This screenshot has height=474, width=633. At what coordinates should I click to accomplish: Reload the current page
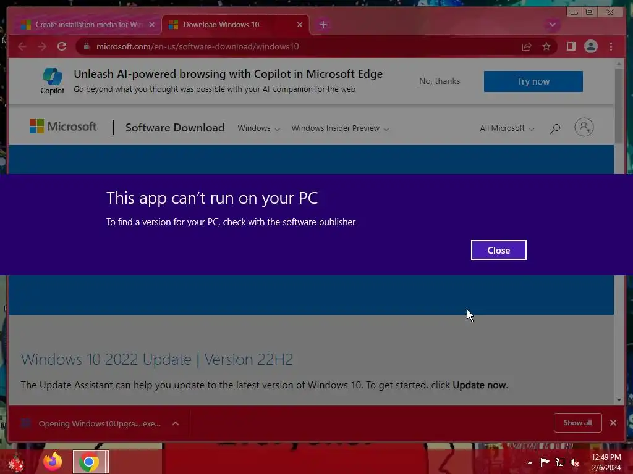tap(62, 46)
